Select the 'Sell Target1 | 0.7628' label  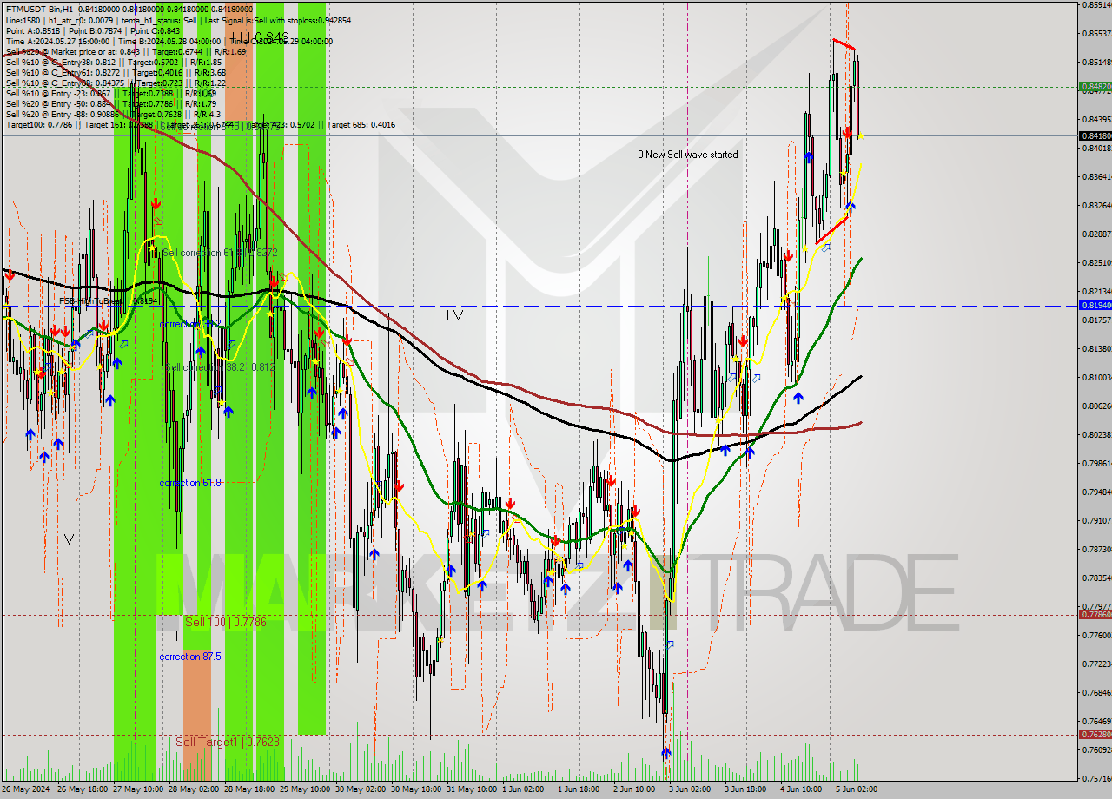227,742
